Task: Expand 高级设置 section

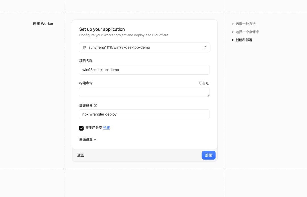Action: [x=88, y=139]
